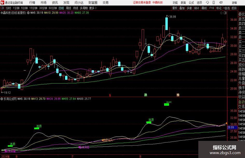
Task: Open the 市场 menu
Action: [x=44, y=3]
